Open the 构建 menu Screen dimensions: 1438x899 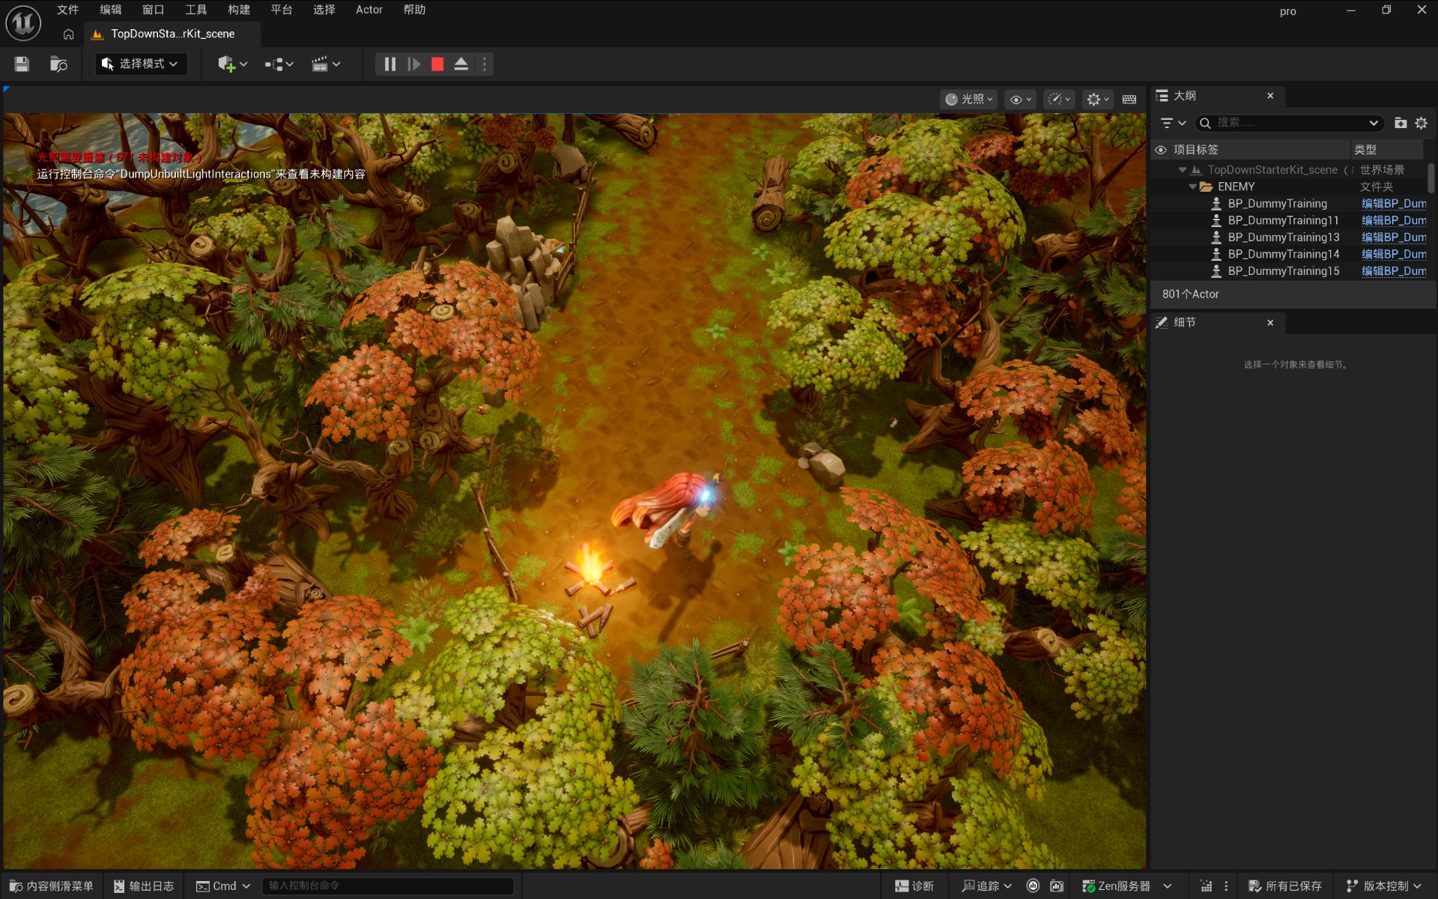pos(239,10)
